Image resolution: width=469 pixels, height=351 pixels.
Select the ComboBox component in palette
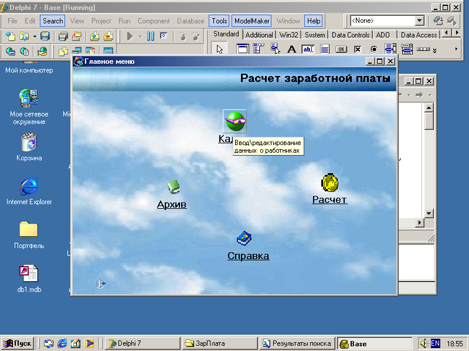coord(407,49)
